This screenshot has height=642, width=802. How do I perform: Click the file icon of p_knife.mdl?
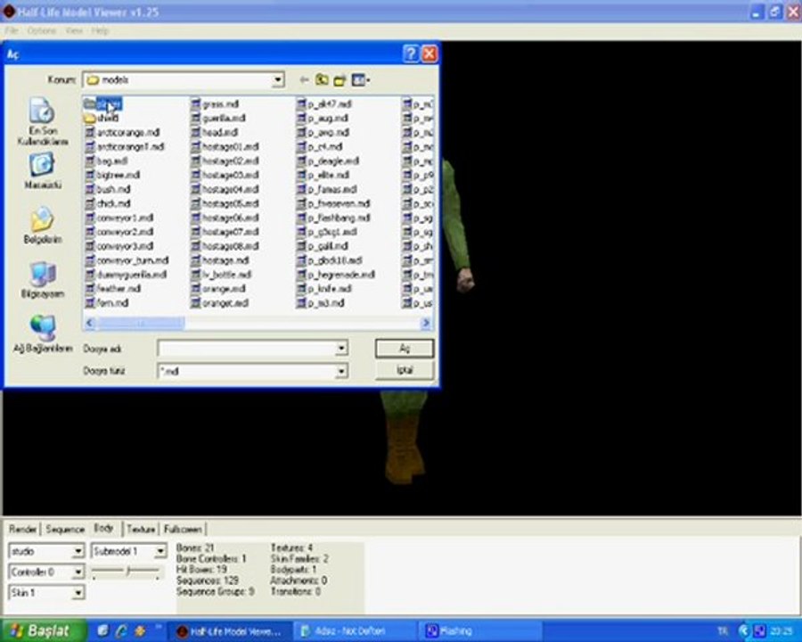[301, 289]
